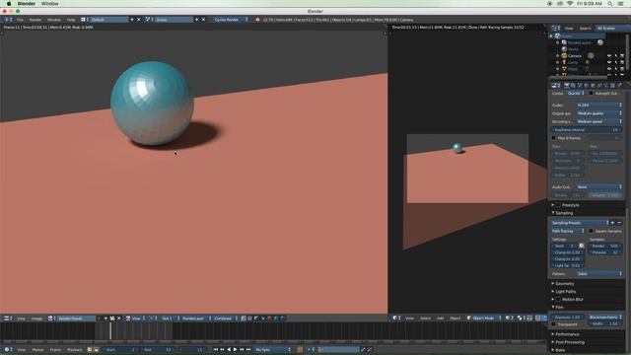
Task: Enable the Transparent film checkbox
Action: [x=554, y=324]
